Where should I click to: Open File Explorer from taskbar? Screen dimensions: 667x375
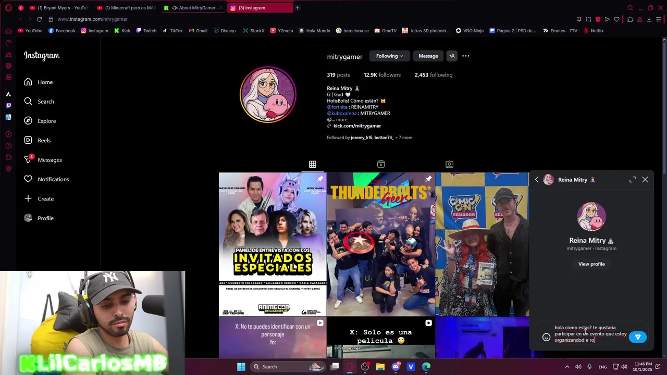pyautogui.click(x=380, y=367)
